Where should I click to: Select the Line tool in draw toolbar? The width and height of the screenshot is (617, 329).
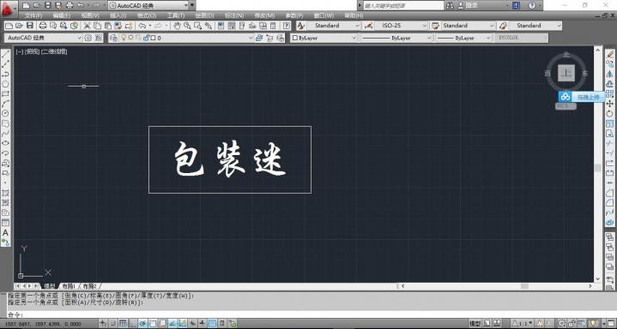[5, 54]
